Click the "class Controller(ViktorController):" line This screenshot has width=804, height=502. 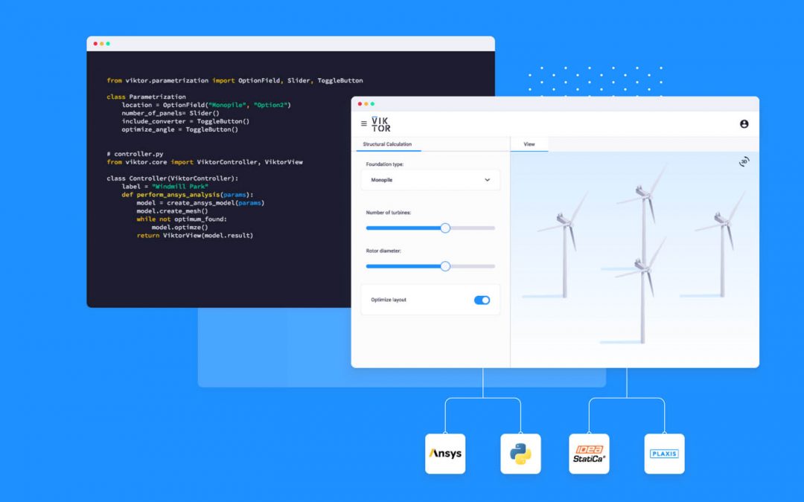pos(172,178)
